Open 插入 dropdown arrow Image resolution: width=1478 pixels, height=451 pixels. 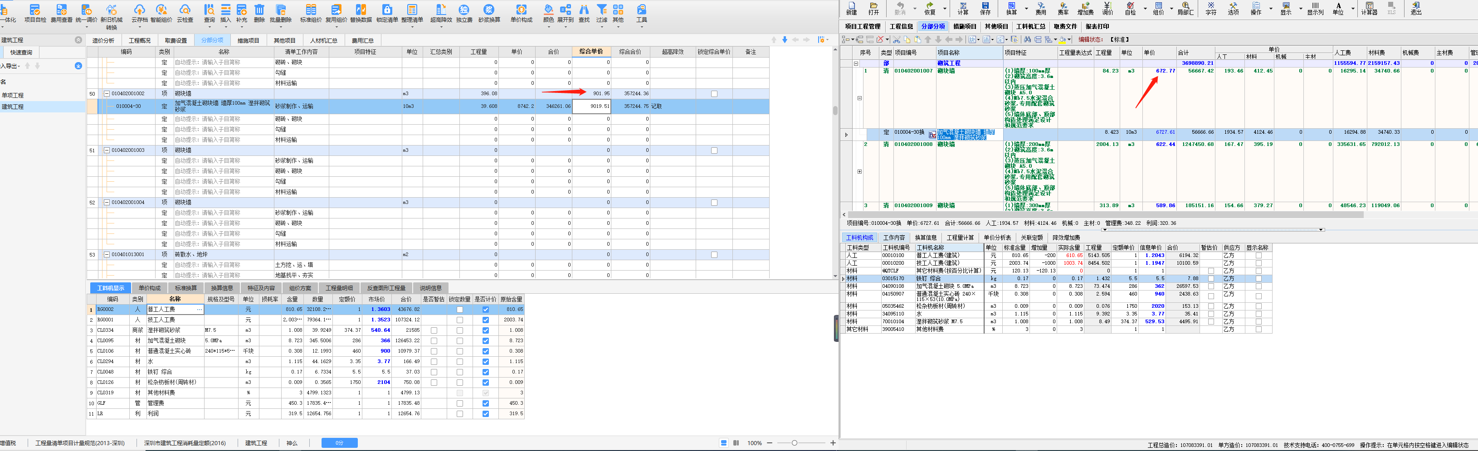pos(225,27)
